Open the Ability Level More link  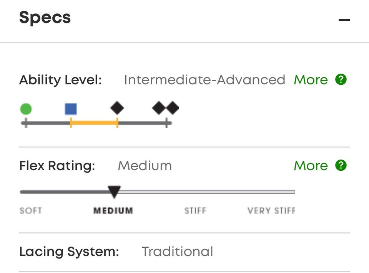[311, 80]
